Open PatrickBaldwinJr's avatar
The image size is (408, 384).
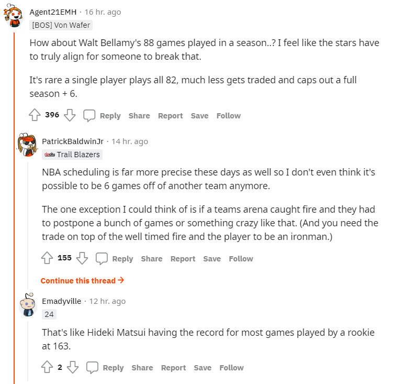click(27, 145)
